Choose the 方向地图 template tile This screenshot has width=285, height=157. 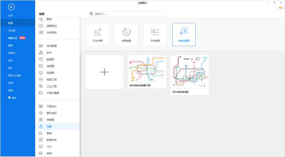click(155, 34)
